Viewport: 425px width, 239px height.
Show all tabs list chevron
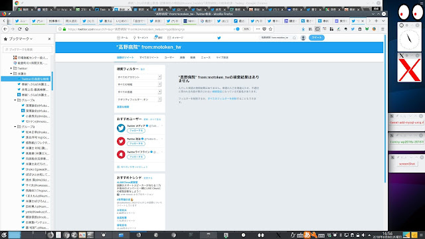(x=383, y=21)
